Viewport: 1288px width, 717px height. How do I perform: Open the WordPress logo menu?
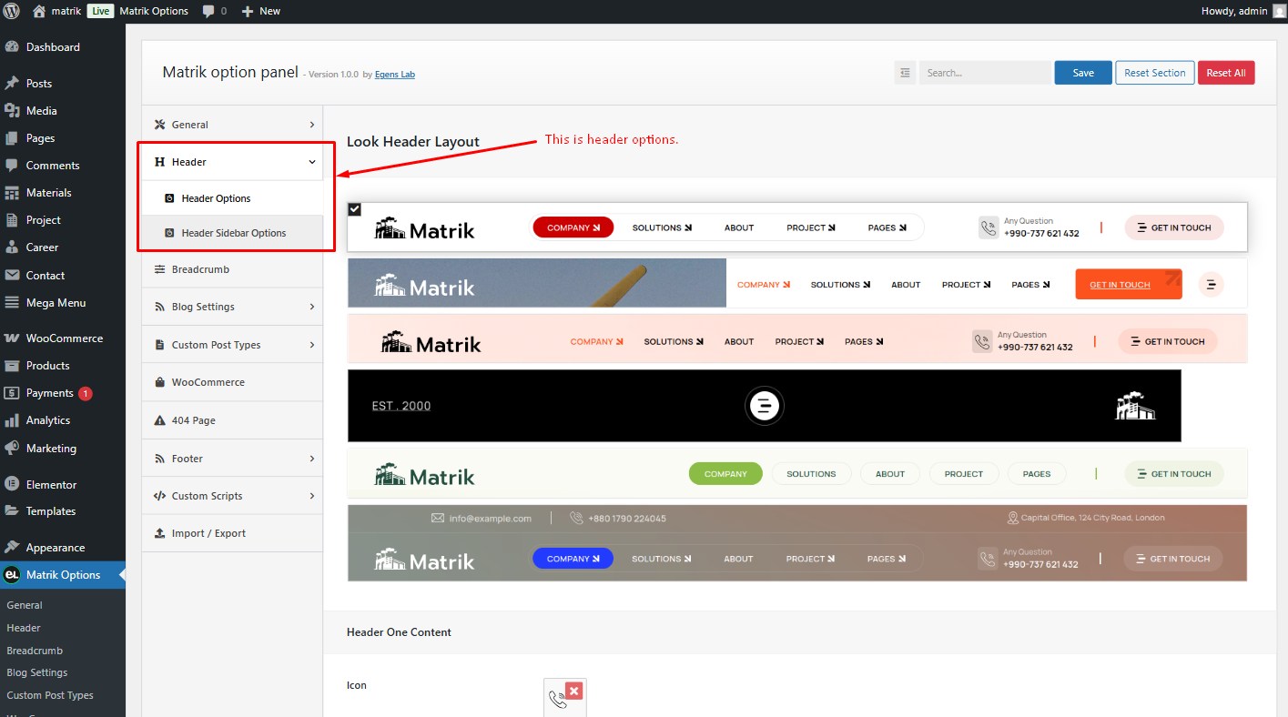11,11
